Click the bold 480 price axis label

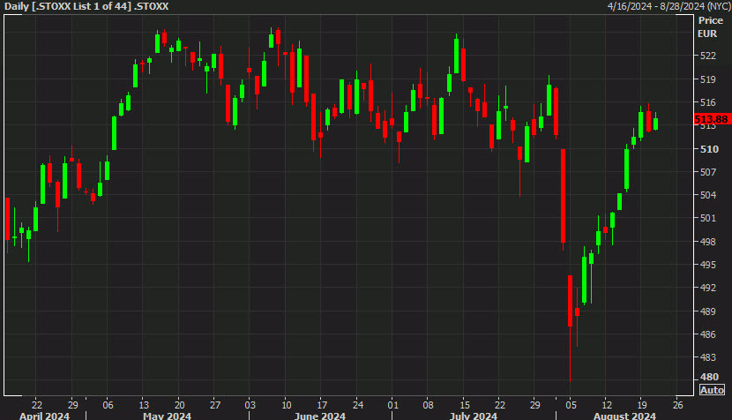709,377
